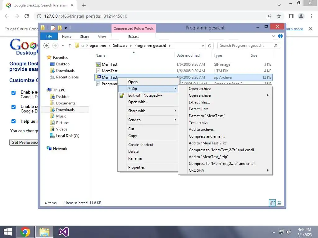Viewport: 318px width, 238px height.
Task: Expand second Open archive submenu arrow
Action: (x=268, y=95)
